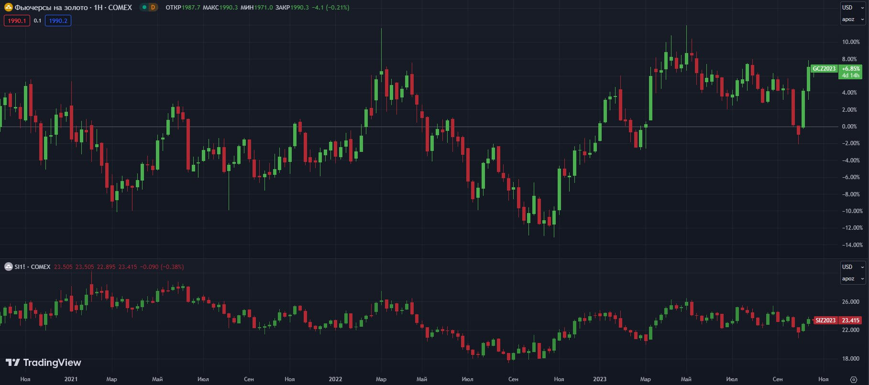Click the 0.1 spread value
869x385 pixels.
pyautogui.click(x=37, y=21)
